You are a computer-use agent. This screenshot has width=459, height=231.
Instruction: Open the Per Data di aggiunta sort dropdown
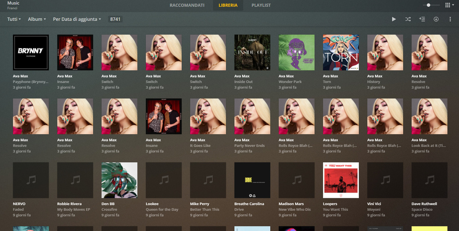pos(77,19)
